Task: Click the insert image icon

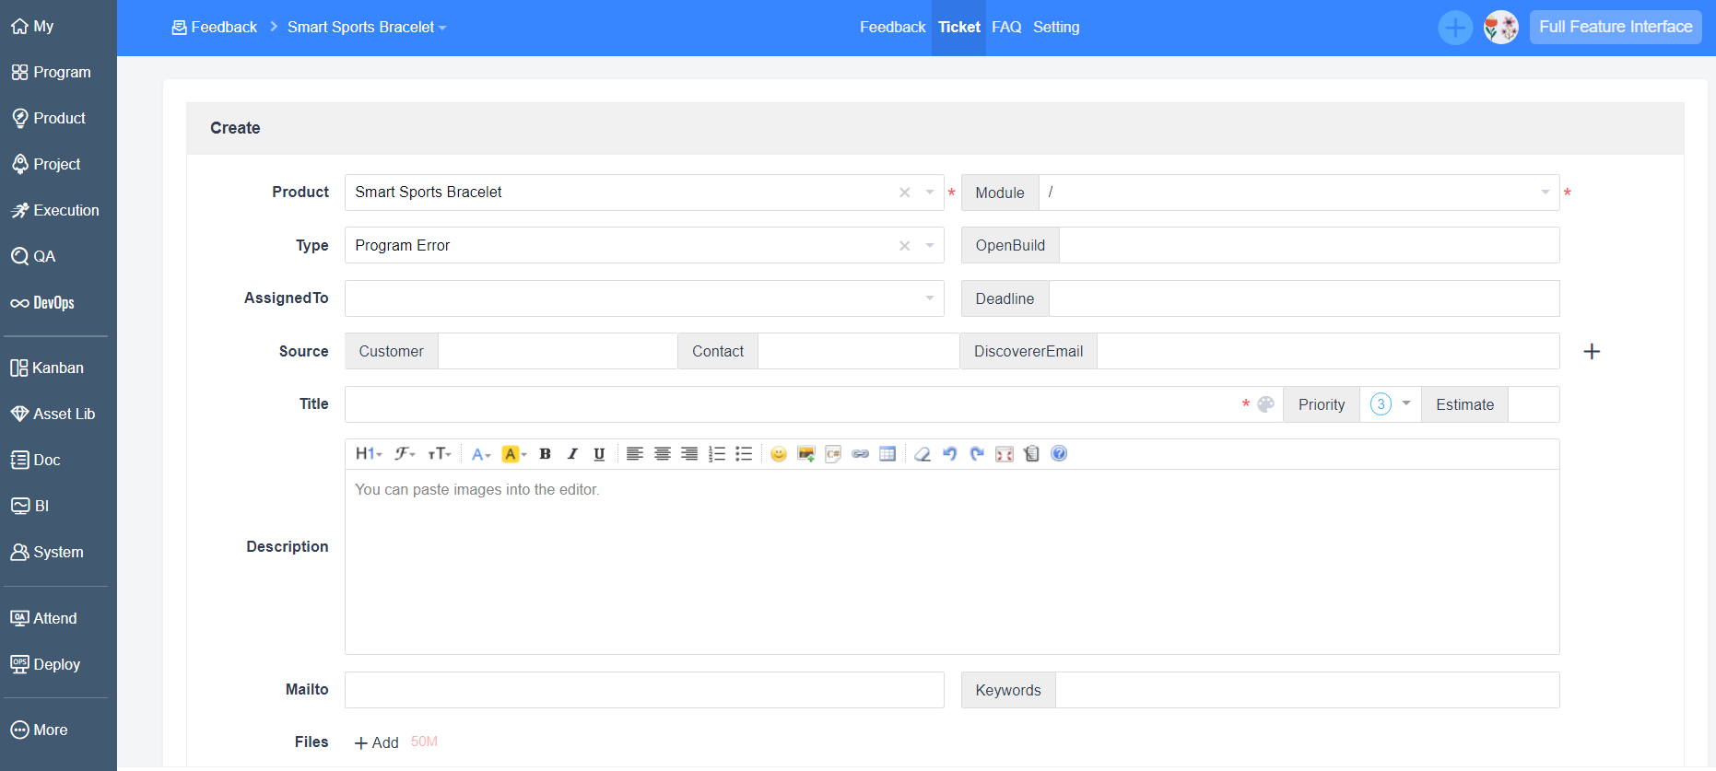Action: click(805, 453)
